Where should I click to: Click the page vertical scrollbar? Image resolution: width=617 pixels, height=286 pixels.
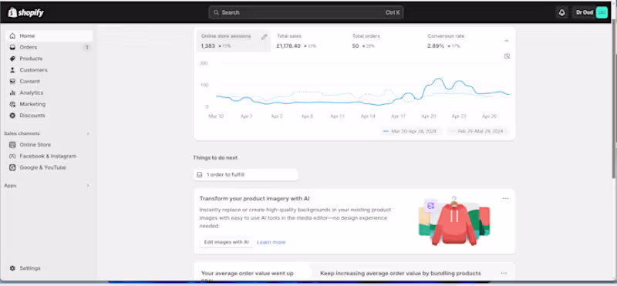(614, 99)
